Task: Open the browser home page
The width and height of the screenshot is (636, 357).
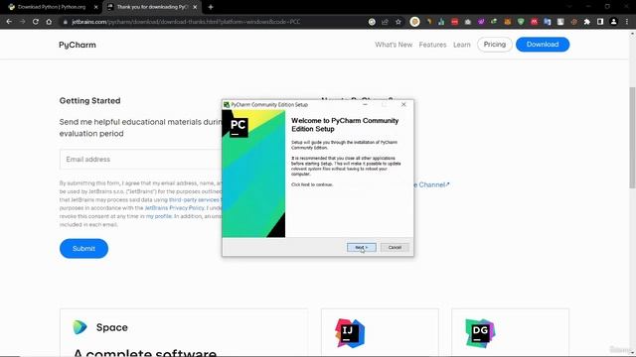Action: click(x=49, y=22)
